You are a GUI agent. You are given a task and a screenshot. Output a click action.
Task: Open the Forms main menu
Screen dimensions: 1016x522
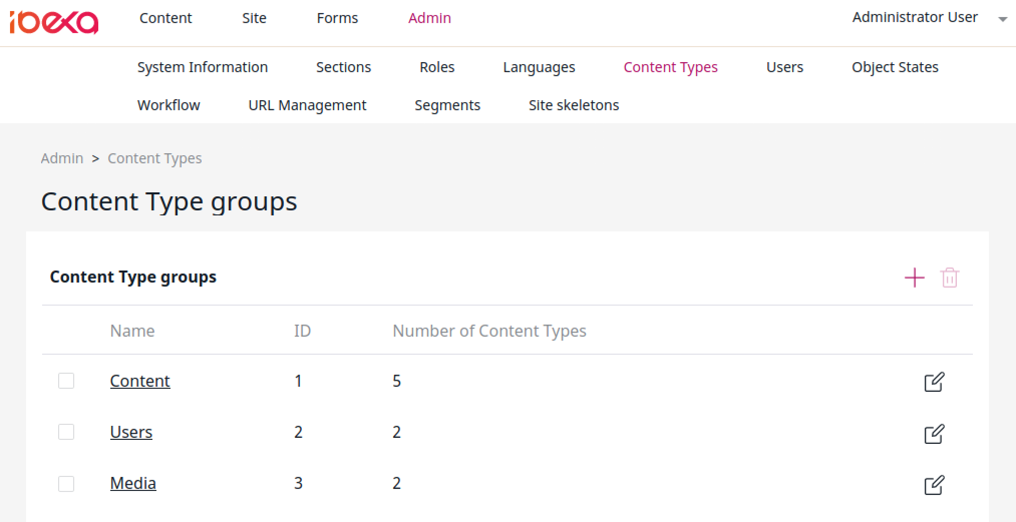pyautogui.click(x=337, y=18)
